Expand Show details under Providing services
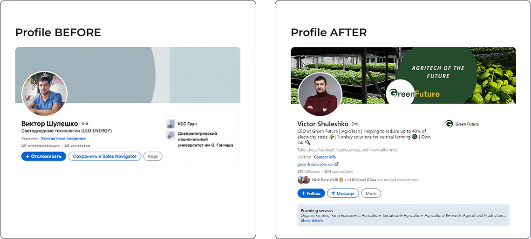Viewport: 531px width, 239px height. (312, 220)
